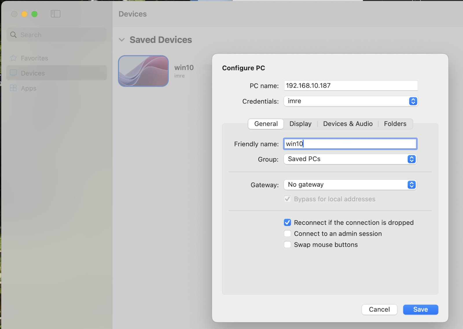The image size is (463, 329).
Task: Open the Gateway dropdown showing No gateway
Action: tap(350, 185)
